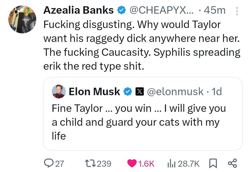Click the 1d quoted post timestamp

217,92
